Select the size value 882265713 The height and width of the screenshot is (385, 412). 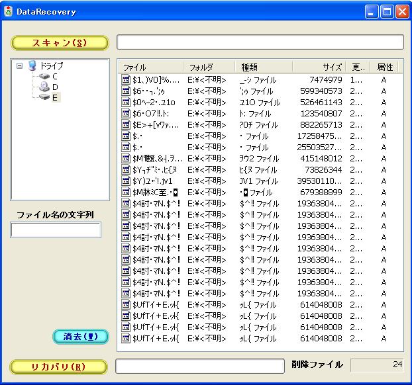tap(321, 124)
